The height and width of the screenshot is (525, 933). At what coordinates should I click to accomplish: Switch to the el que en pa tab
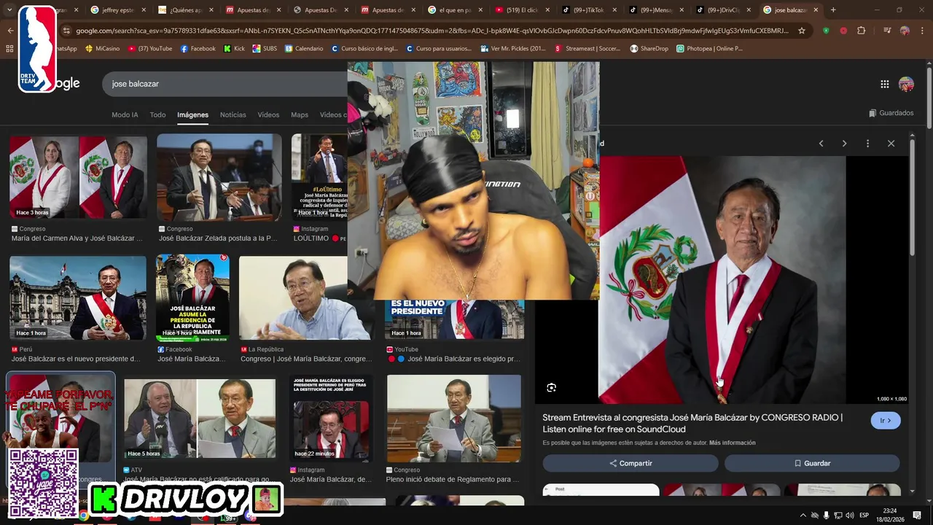click(x=454, y=10)
